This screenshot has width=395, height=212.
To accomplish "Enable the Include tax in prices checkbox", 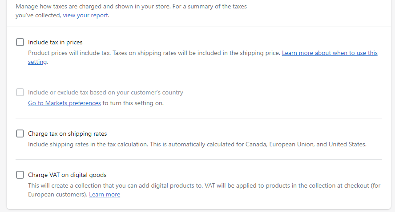I will coord(20,42).
